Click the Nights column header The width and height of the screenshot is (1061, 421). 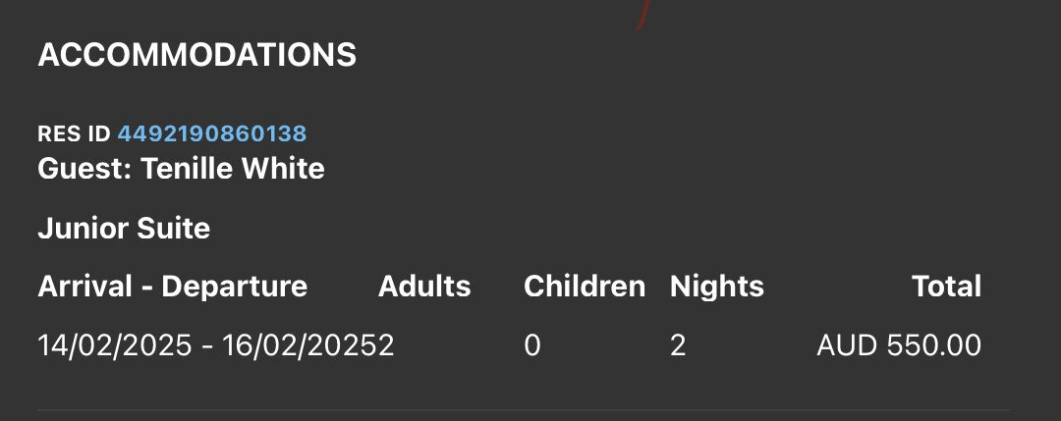716,287
